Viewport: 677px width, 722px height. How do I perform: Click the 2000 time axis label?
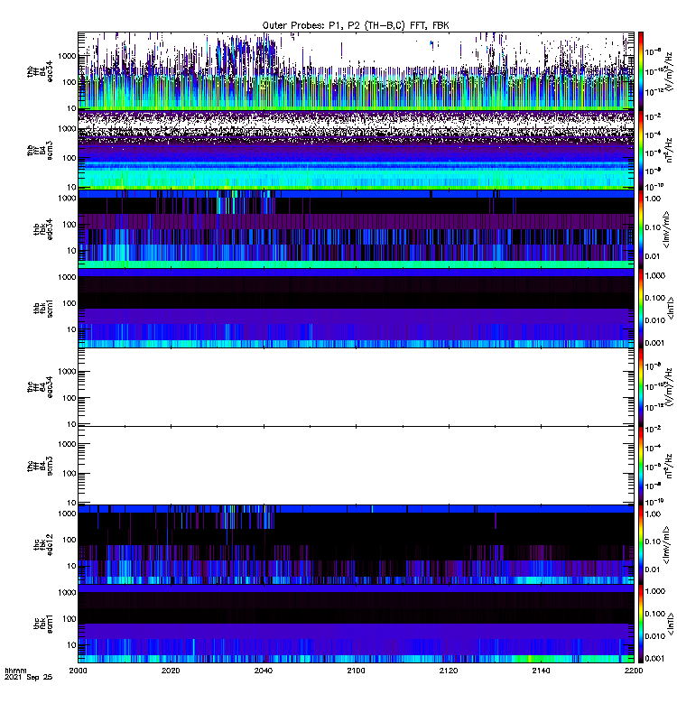click(78, 671)
